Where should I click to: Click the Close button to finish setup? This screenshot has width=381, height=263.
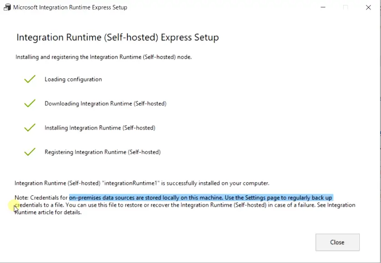(337, 243)
